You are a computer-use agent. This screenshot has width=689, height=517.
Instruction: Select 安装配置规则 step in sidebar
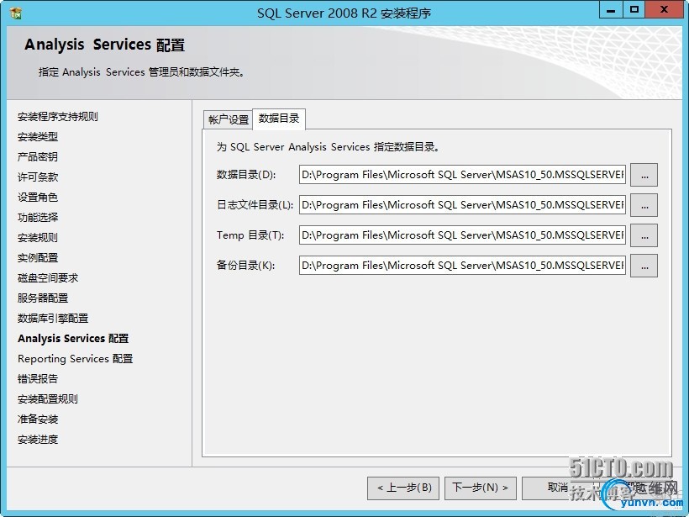48,399
